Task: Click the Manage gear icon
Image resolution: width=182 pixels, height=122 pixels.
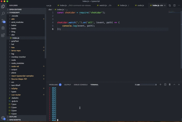Action: [3, 118]
